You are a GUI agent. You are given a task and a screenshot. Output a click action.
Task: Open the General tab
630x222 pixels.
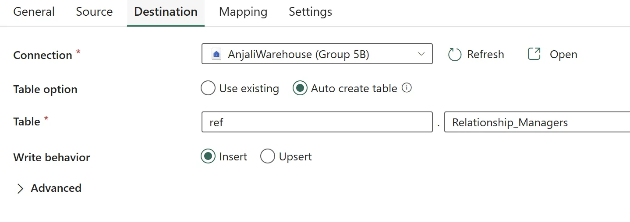[x=34, y=12]
